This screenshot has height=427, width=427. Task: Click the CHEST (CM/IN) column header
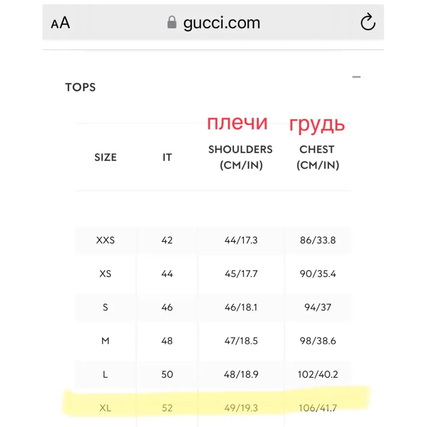(317, 157)
